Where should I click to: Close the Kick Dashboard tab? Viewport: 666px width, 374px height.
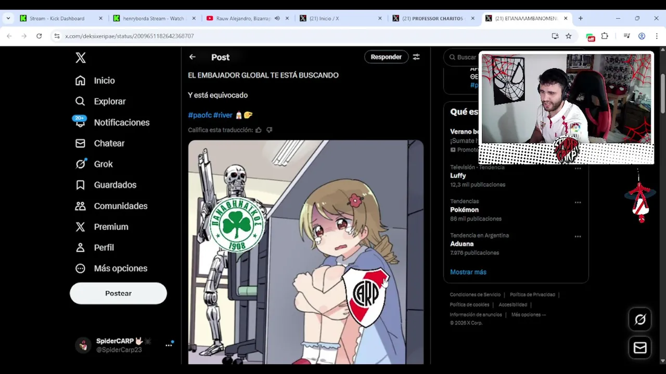point(101,18)
